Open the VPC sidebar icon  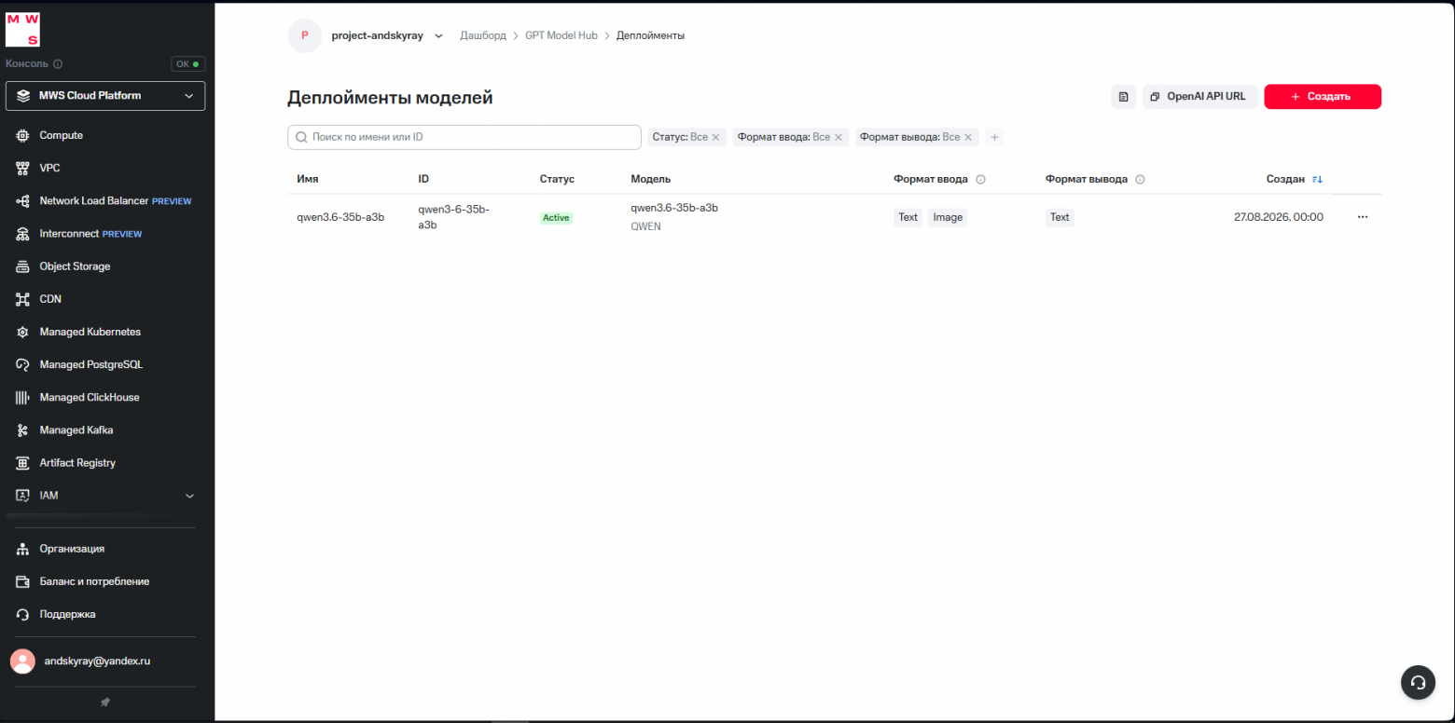(22, 169)
